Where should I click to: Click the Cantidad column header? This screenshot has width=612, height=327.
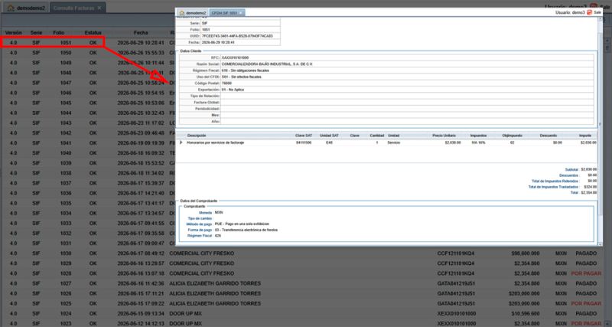377,136
